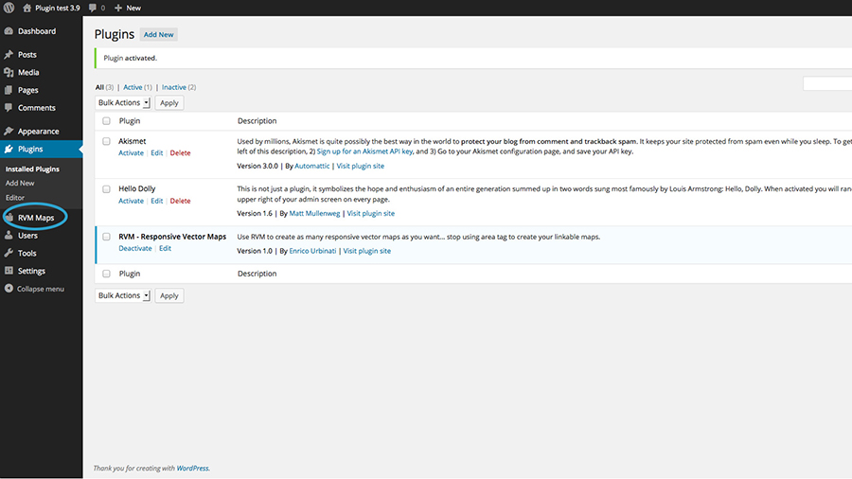852x479 pixels.
Task: Open the + New admin bar menu
Action: (127, 8)
